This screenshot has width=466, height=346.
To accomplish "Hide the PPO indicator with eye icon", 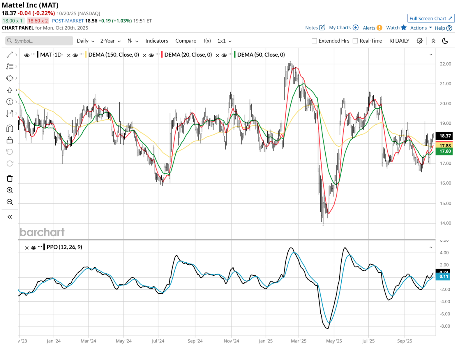I will [x=33, y=248].
